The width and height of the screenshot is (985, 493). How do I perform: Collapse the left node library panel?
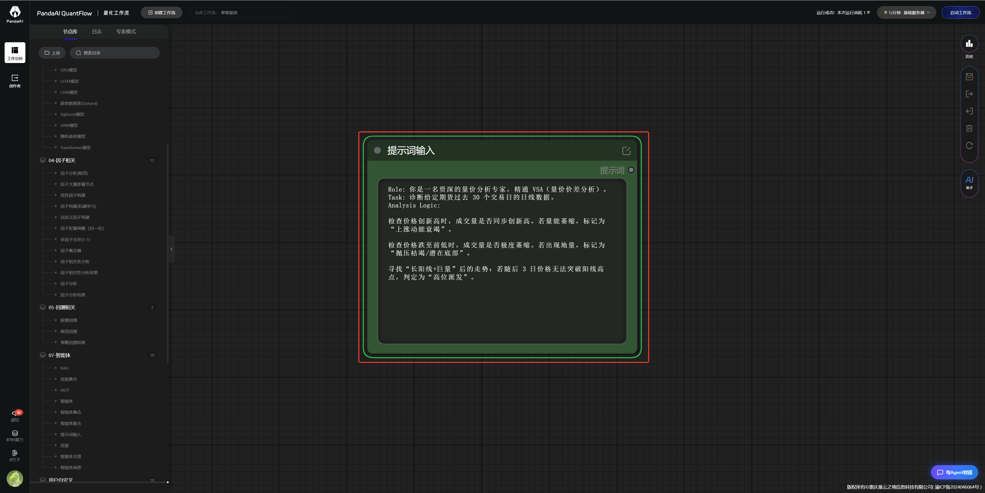[171, 249]
